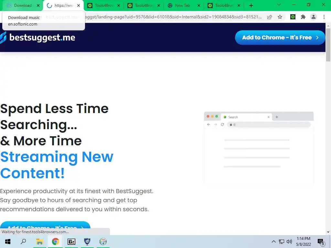Open the shield app on taskbar

coord(87,242)
